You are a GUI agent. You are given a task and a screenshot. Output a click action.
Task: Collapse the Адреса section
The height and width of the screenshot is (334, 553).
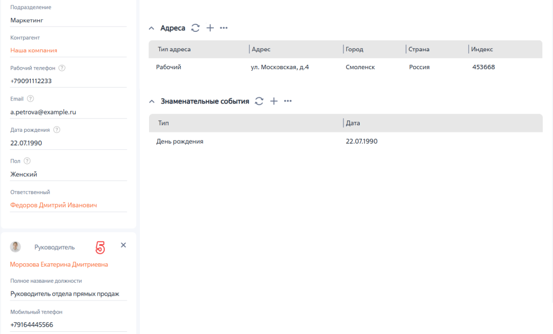pyautogui.click(x=152, y=28)
